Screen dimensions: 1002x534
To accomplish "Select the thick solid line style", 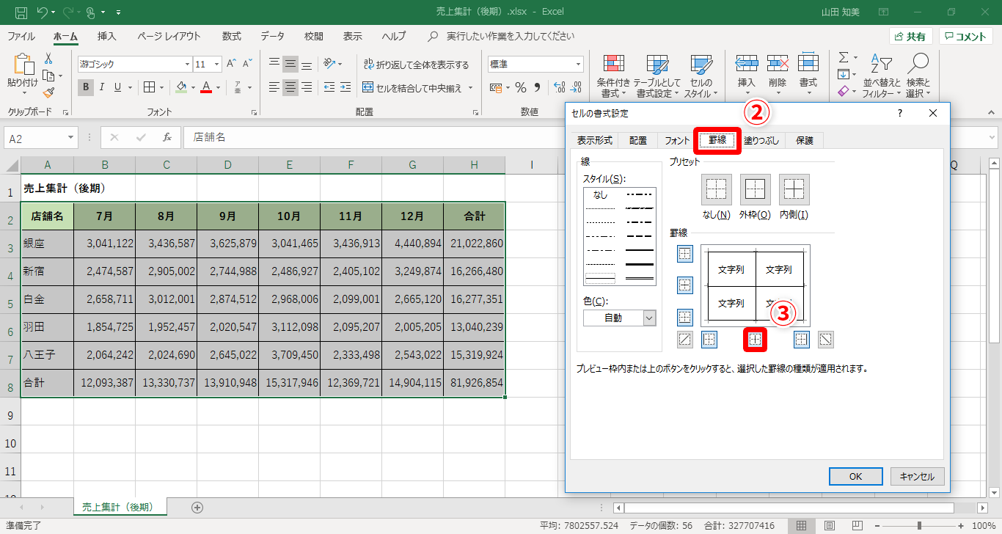I will click(x=640, y=263).
